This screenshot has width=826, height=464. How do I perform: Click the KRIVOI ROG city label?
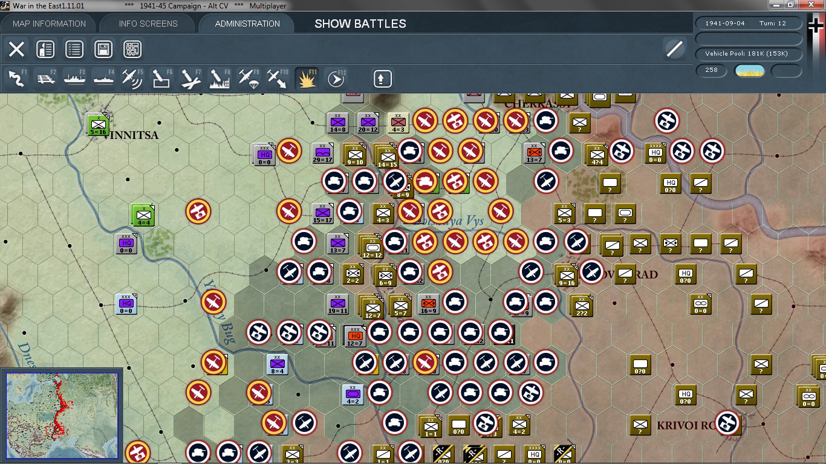686,426
